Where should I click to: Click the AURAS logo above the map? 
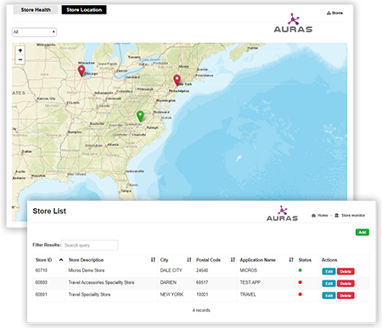click(x=293, y=23)
